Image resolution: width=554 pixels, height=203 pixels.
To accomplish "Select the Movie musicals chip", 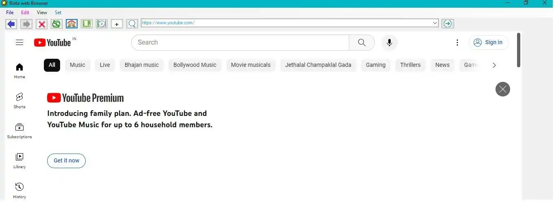I will pos(251,65).
